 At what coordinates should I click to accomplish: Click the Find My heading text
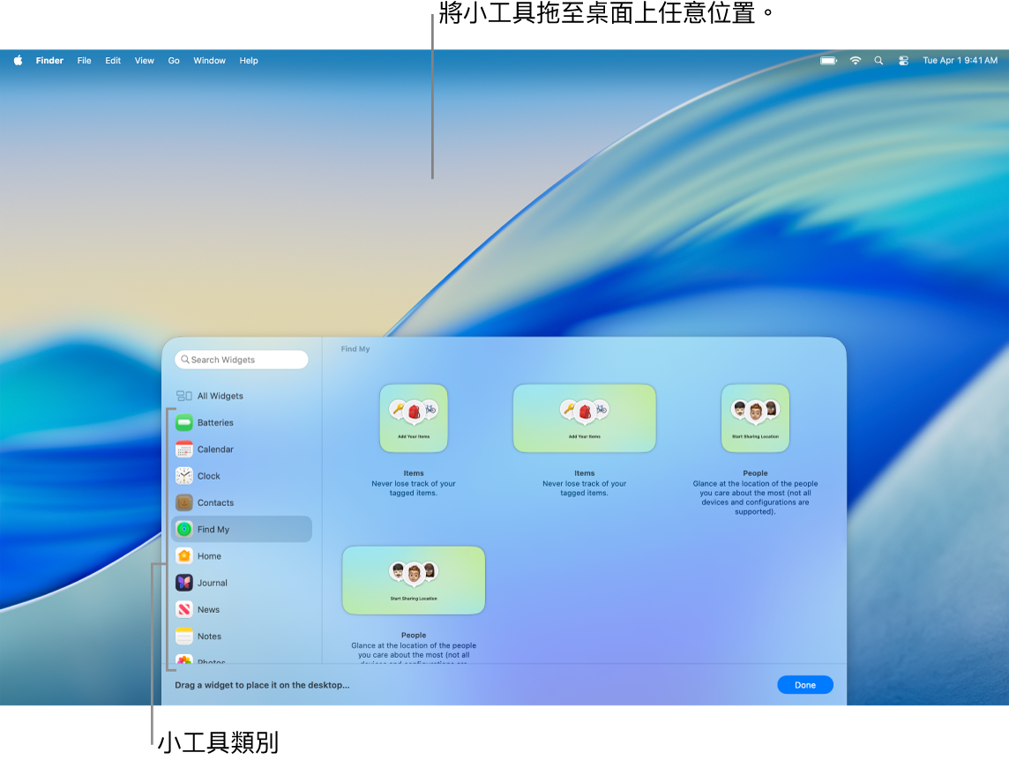click(x=355, y=349)
